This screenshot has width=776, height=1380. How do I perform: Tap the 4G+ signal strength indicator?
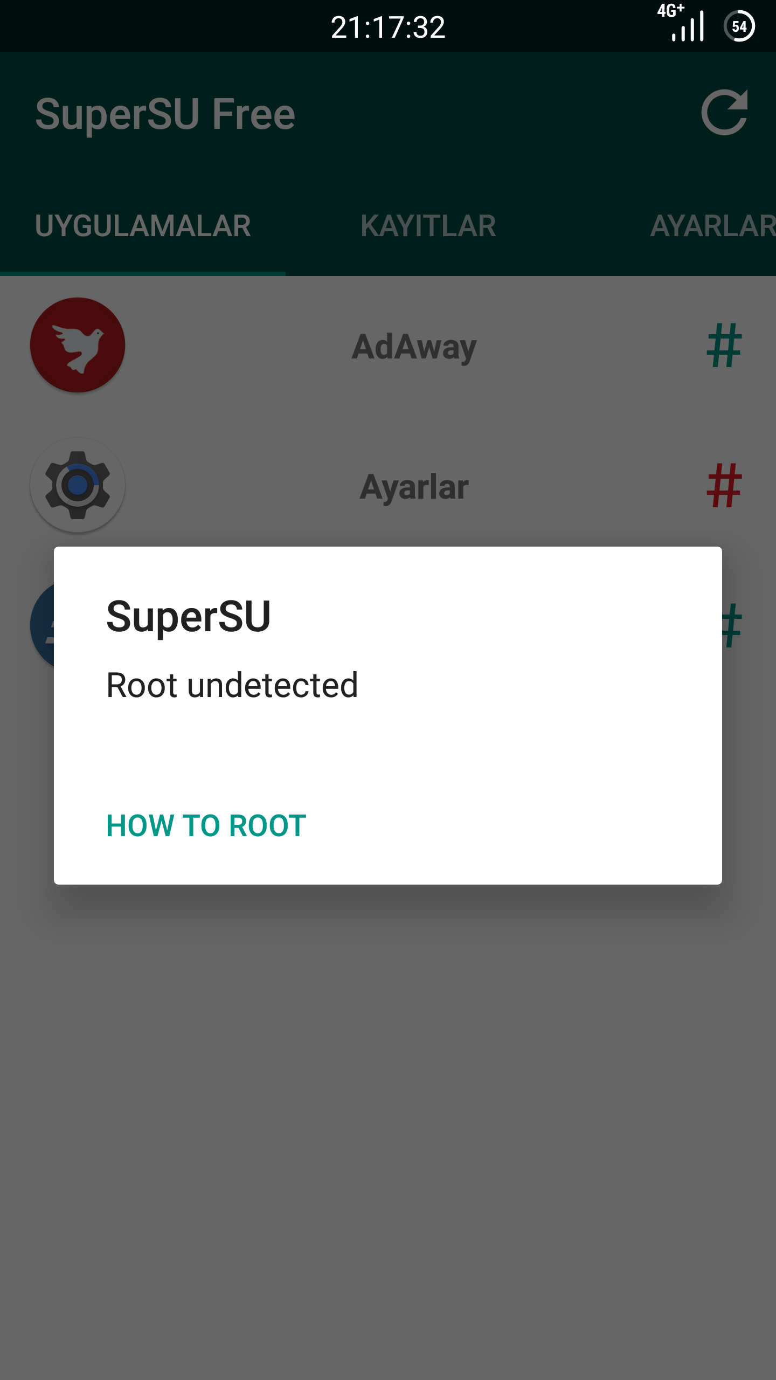681,23
